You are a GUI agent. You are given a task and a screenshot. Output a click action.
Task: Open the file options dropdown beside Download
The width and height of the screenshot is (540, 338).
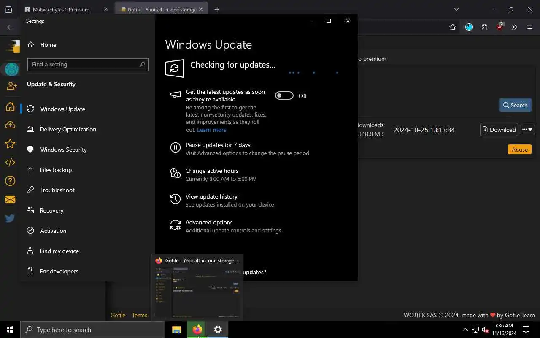[527, 130]
